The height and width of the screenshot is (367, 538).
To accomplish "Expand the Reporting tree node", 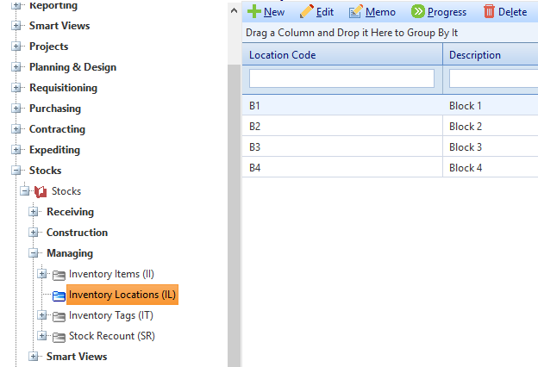I will point(16,5).
